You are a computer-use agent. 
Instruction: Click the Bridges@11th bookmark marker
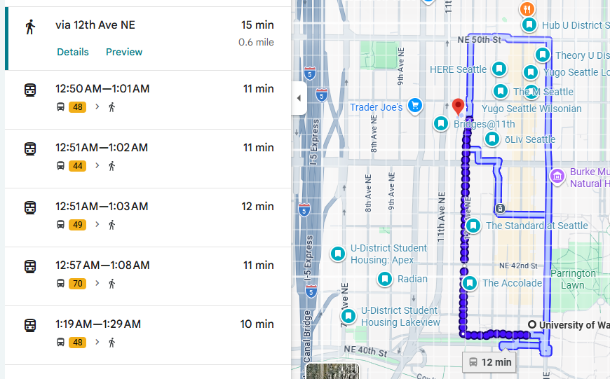click(x=441, y=123)
